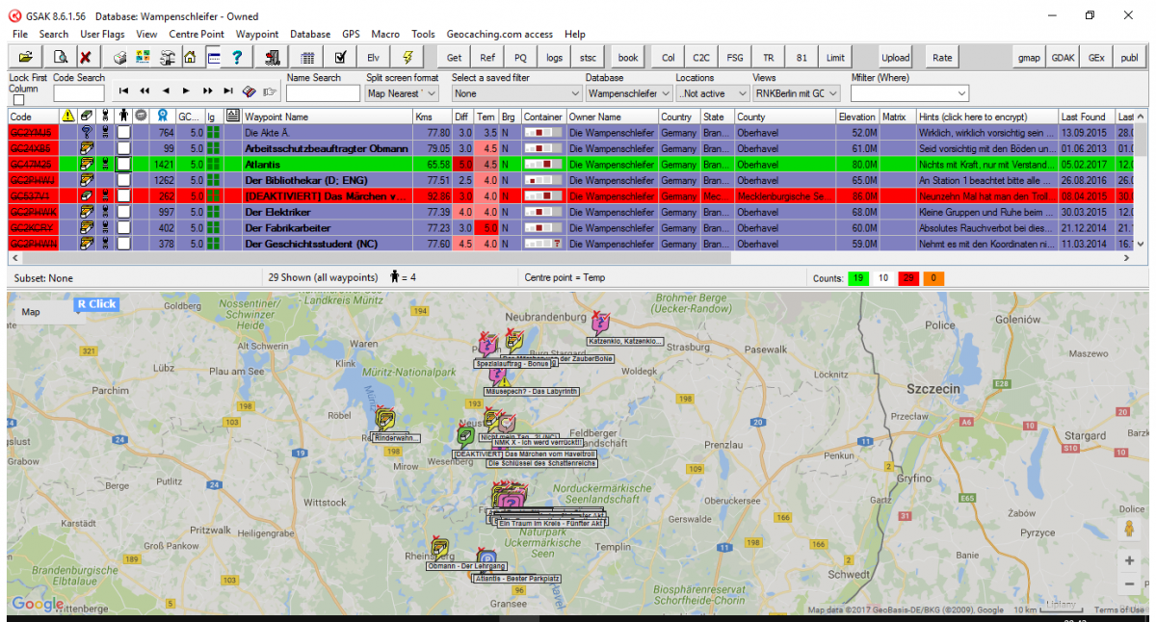Screen dimensions: 1156x622
Task: Click the next record arrow
Action: point(187,91)
